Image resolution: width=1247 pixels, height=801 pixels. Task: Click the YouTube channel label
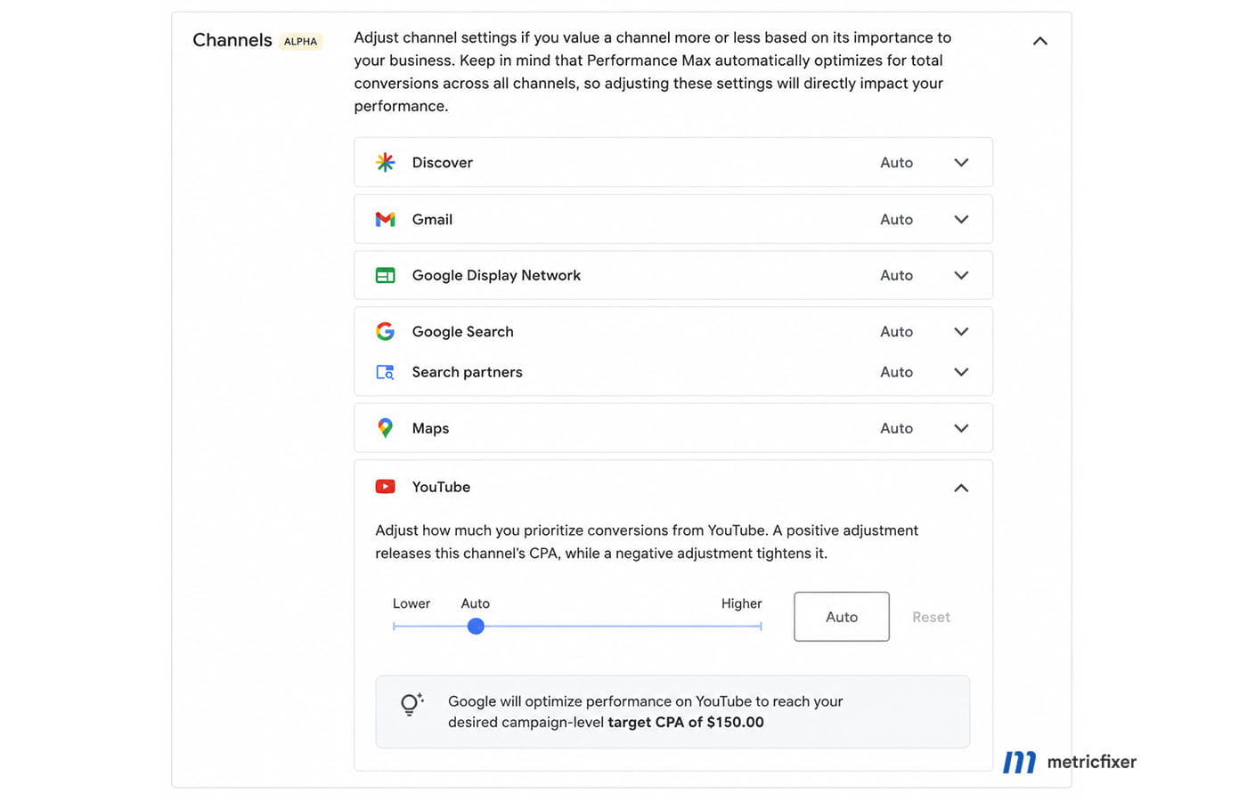(x=441, y=487)
